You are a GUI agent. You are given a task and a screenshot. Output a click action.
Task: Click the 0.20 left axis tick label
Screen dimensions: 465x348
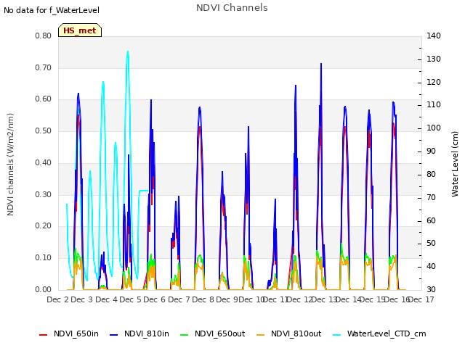tap(44, 226)
